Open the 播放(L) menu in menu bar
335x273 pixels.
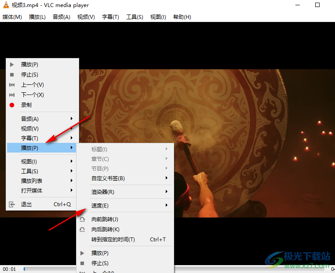[x=37, y=17]
